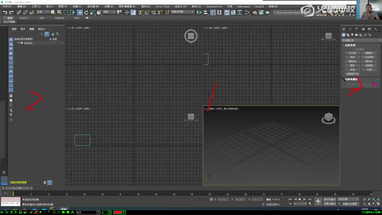Click the Undo arrow in the main toolbar

click(x=5, y=12)
